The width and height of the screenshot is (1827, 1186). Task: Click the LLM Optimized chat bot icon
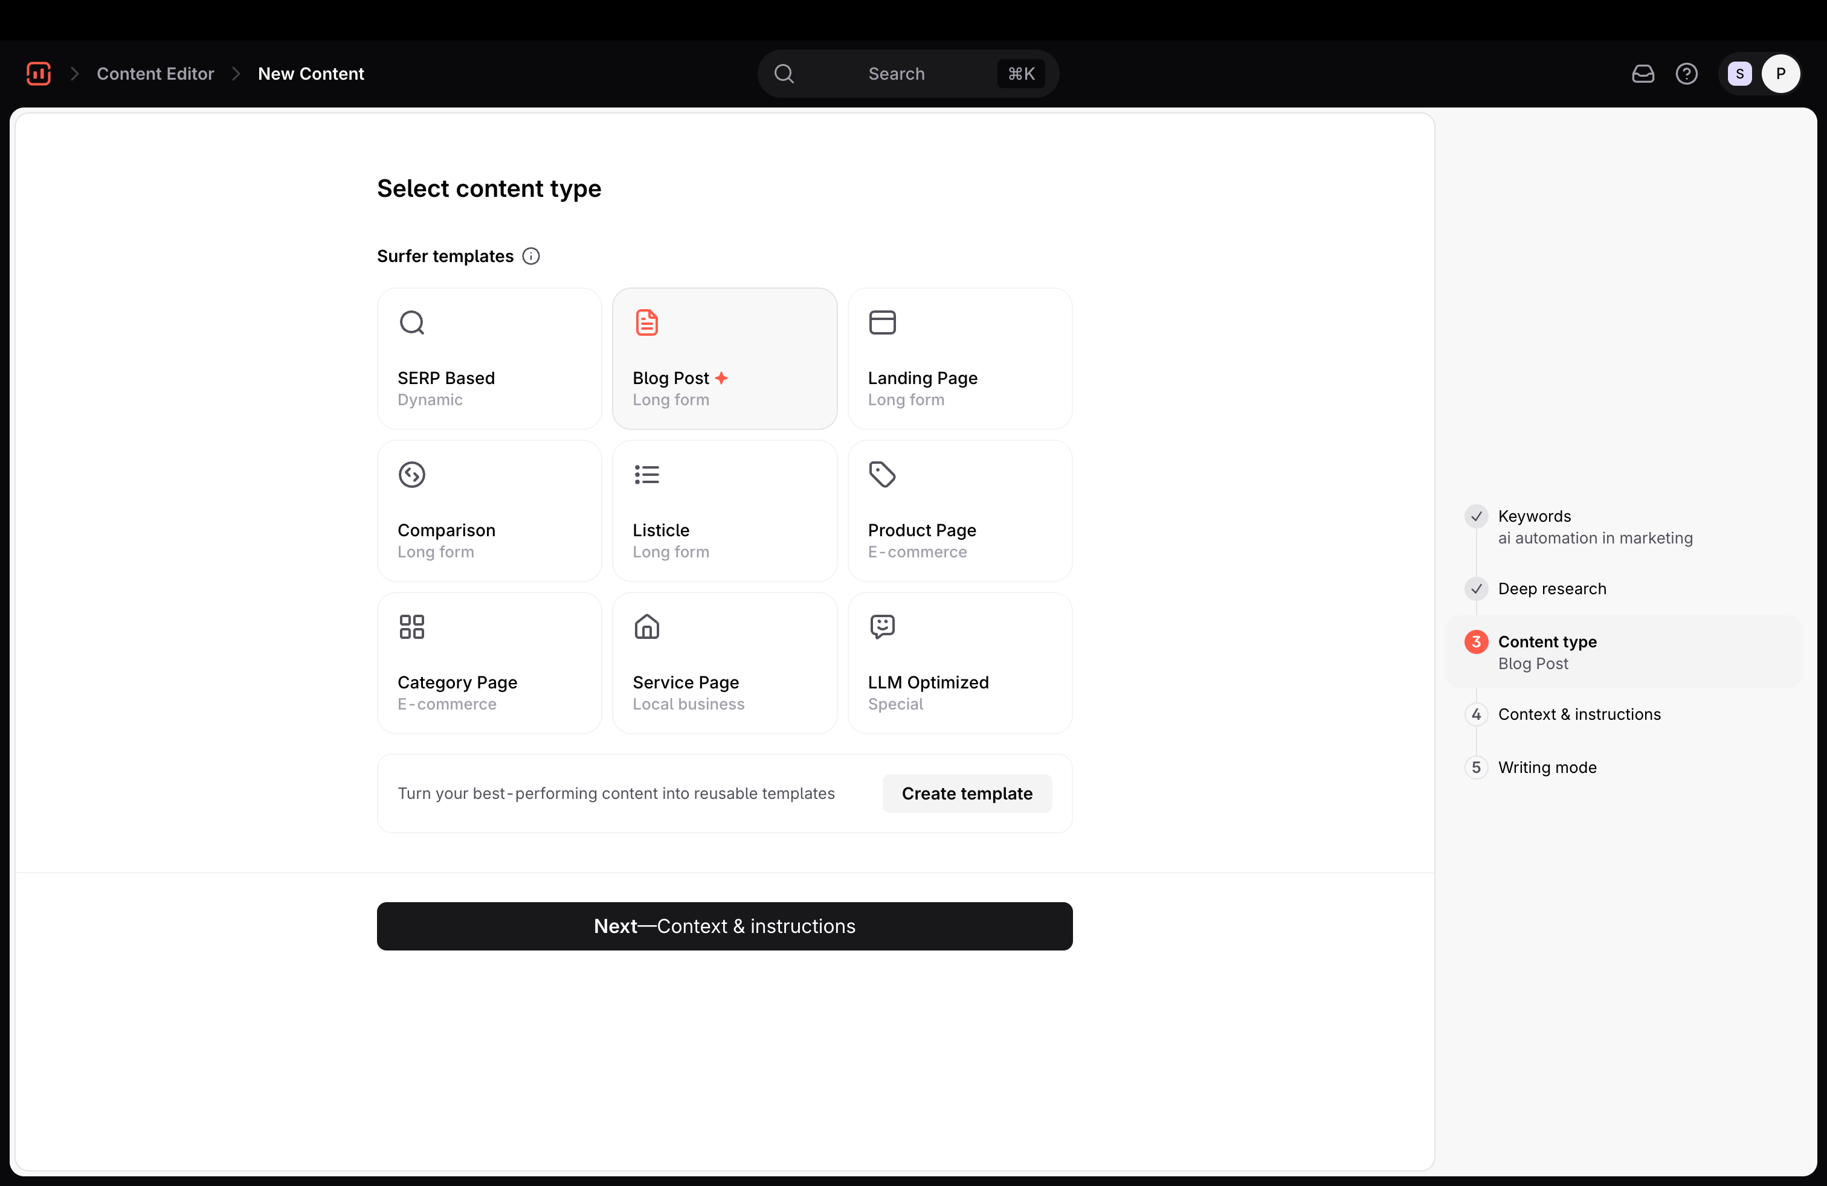(883, 627)
